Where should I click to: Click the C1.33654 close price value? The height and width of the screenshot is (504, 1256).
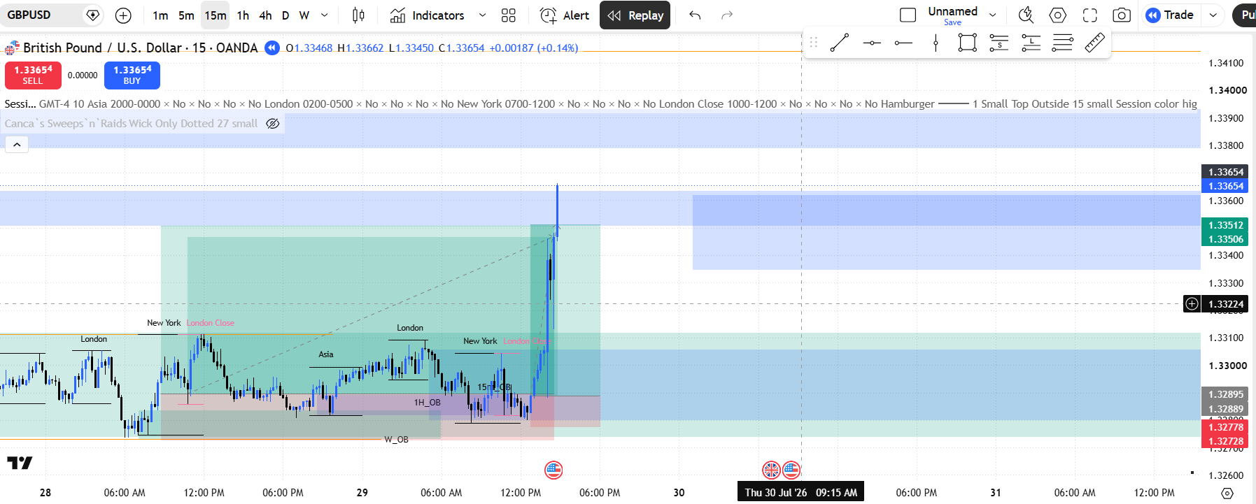click(461, 48)
